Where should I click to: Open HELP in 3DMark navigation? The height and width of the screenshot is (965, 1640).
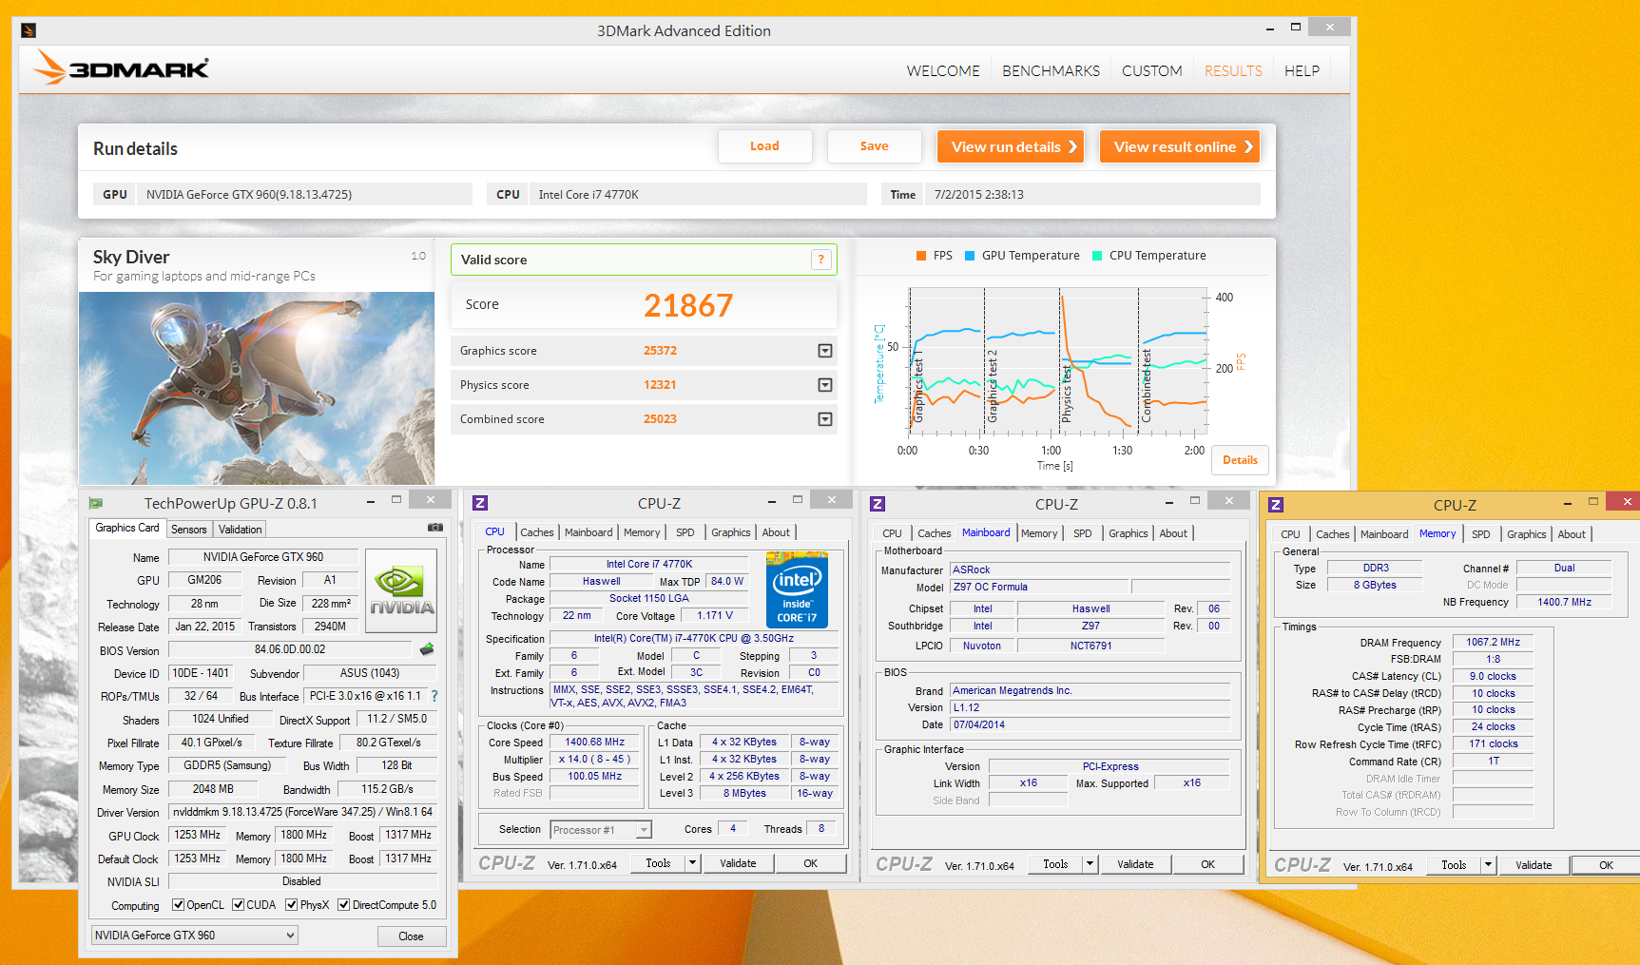click(1302, 71)
